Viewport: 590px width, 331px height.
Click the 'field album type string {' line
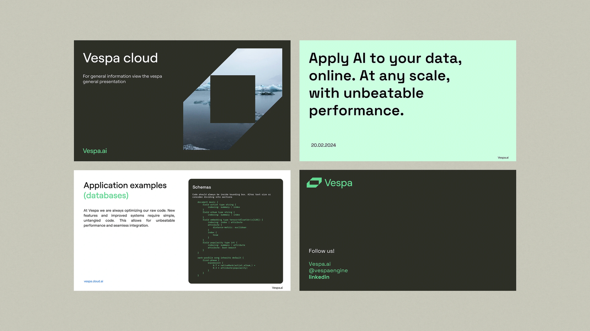click(219, 212)
